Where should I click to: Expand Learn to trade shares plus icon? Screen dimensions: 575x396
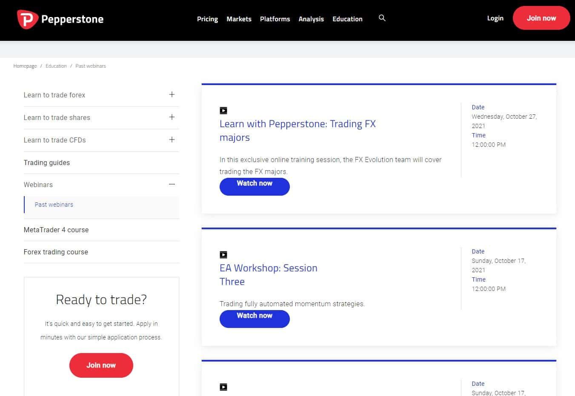(x=172, y=117)
